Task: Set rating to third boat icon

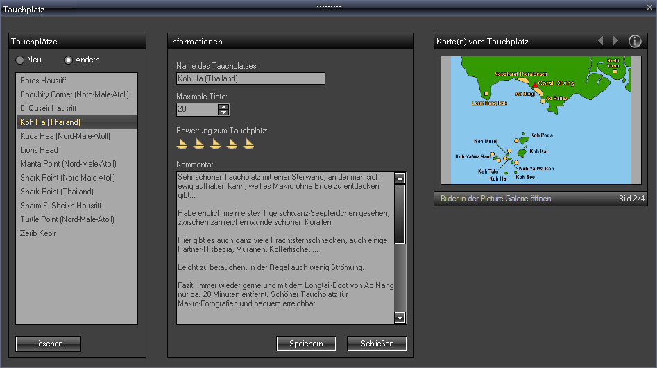Action: [216, 144]
